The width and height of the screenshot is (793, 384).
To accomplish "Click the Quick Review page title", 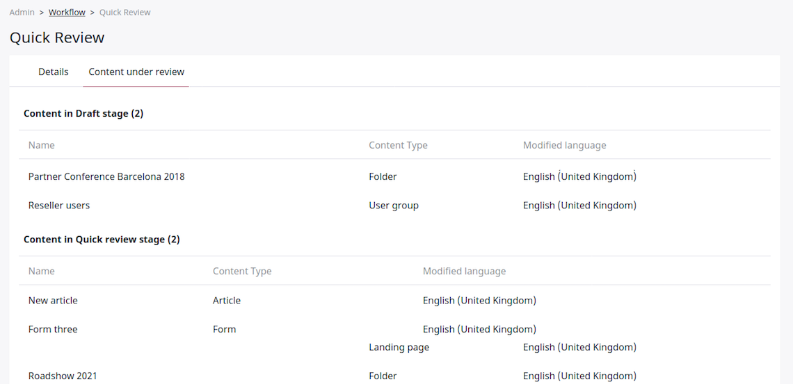I will coord(57,37).
